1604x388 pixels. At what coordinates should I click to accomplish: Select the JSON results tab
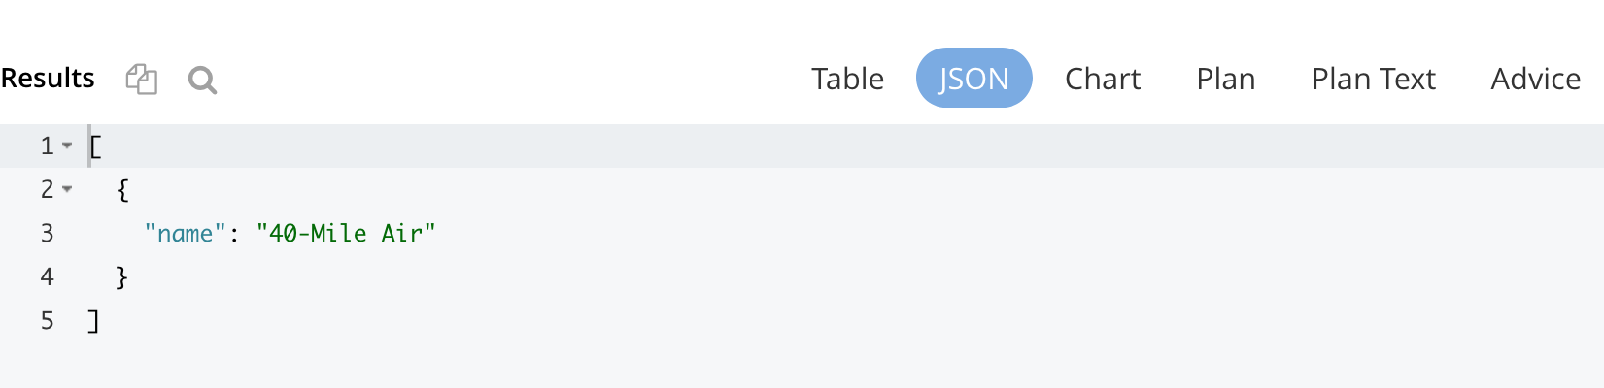coord(973,79)
